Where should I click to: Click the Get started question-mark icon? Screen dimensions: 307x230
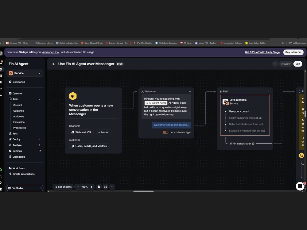click(x=10, y=82)
